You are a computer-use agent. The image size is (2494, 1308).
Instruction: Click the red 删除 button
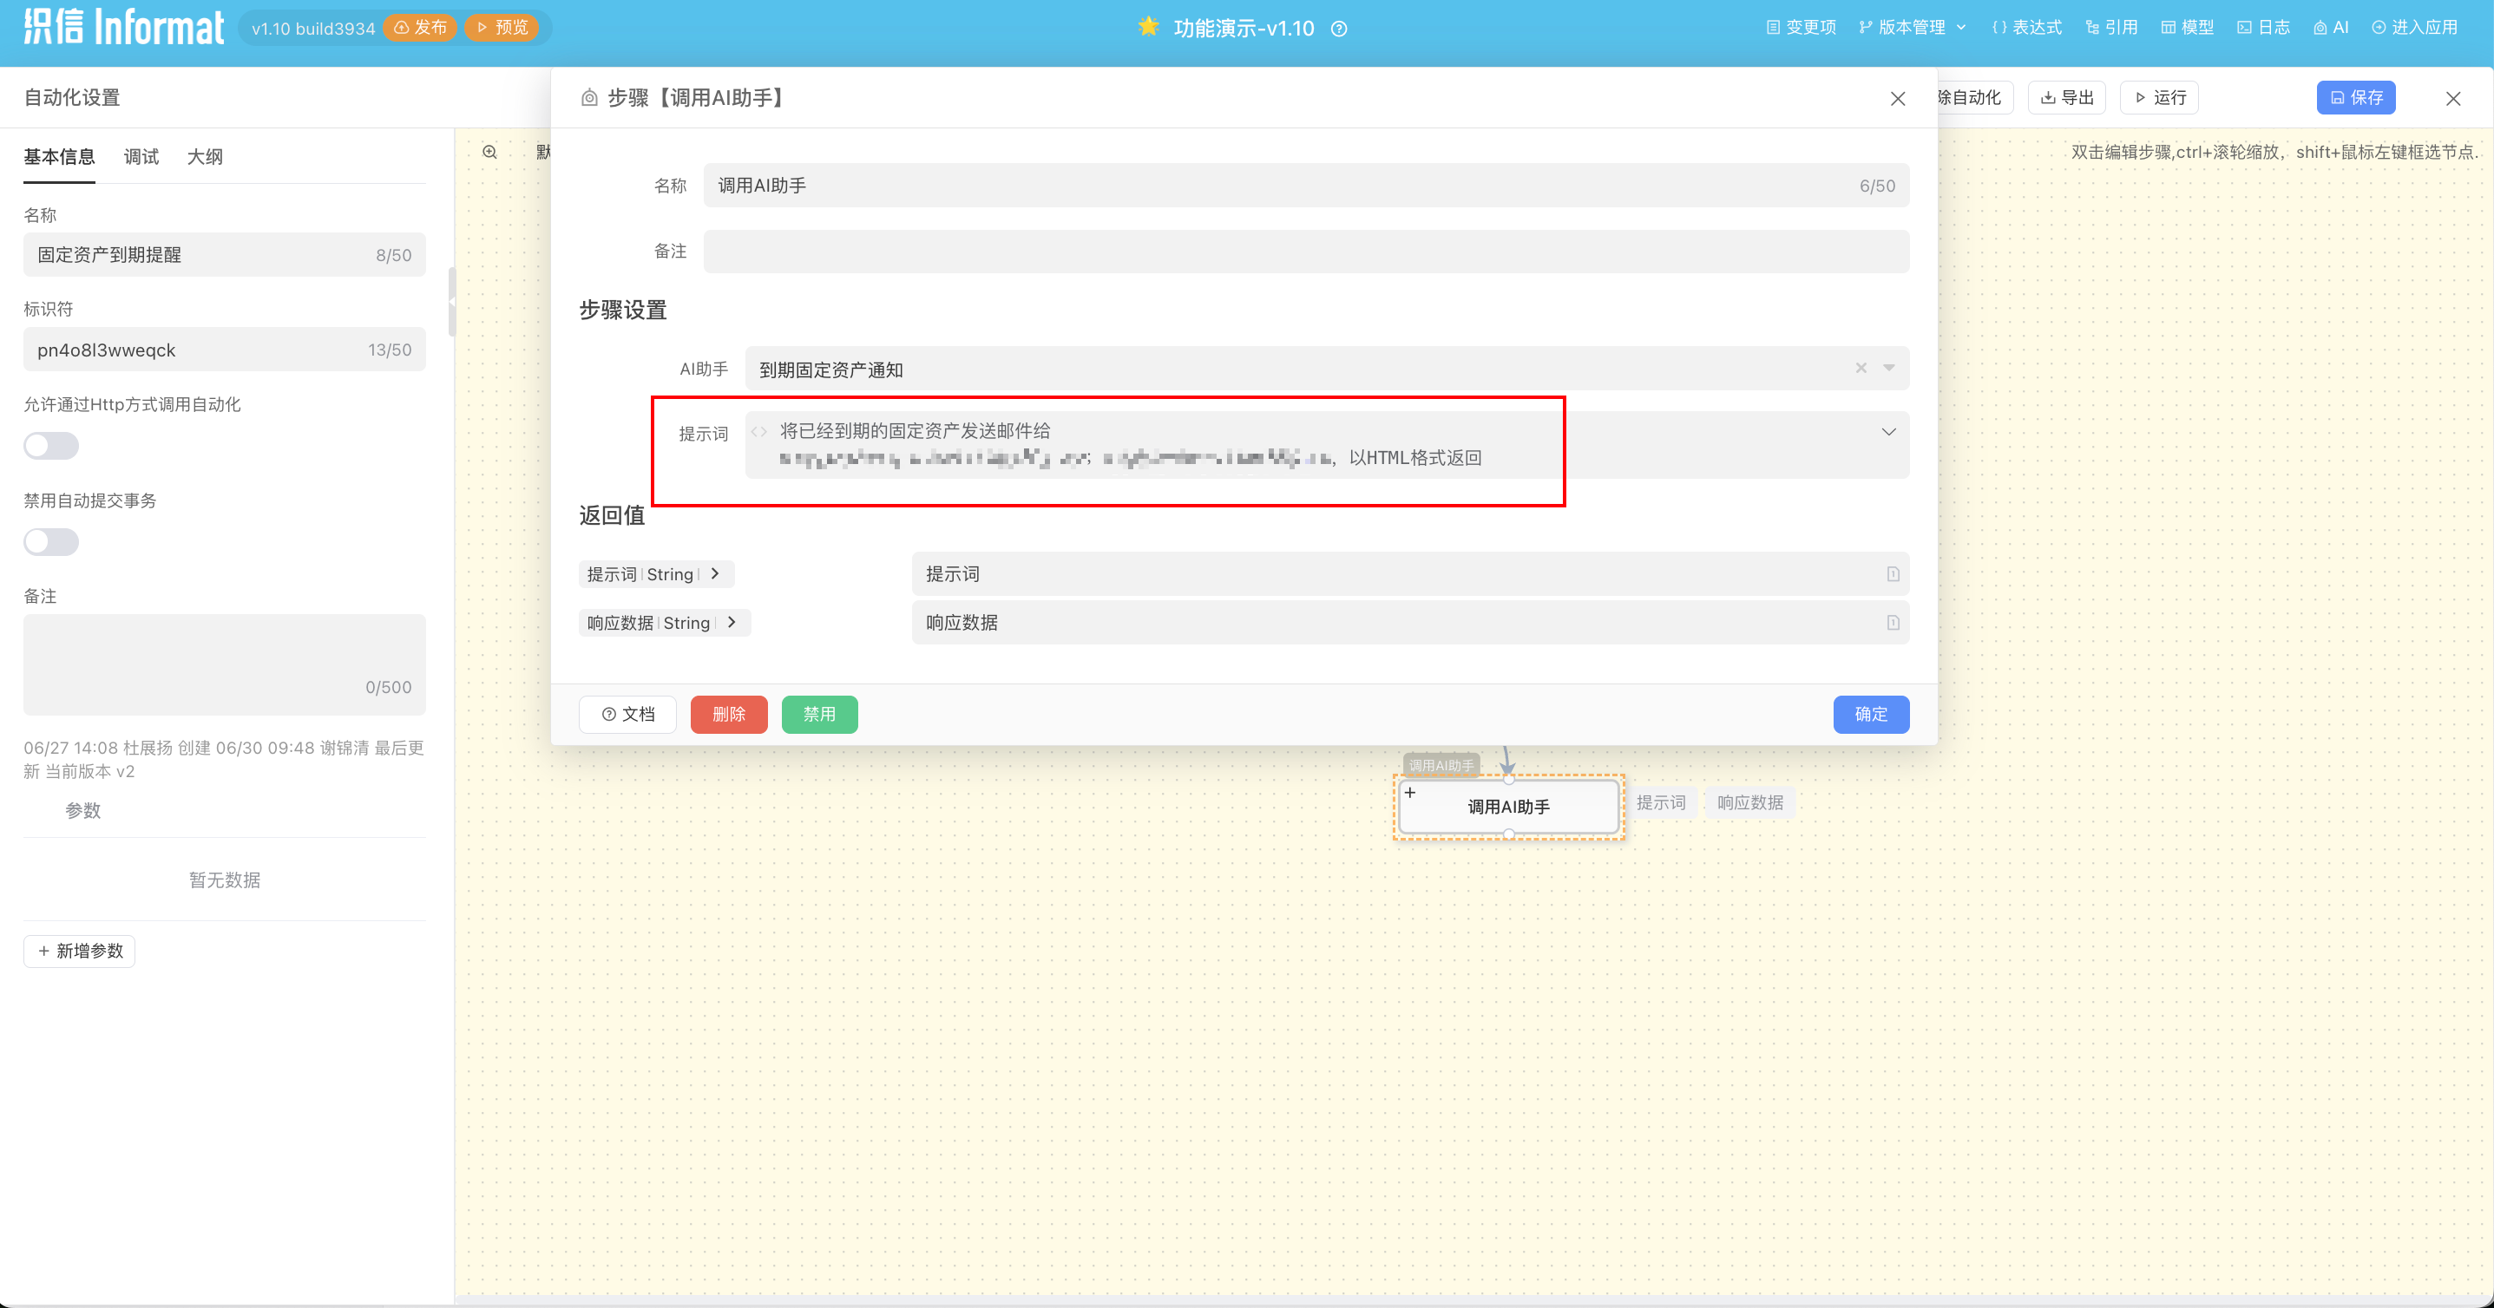[728, 714]
